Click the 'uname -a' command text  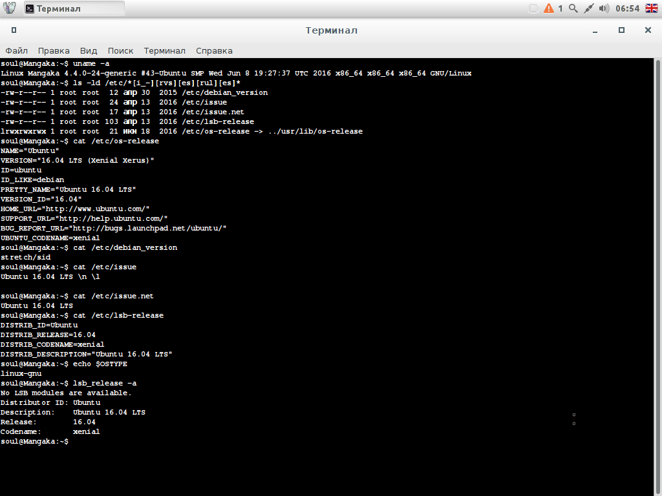pyautogui.click(x=91, y=63)
